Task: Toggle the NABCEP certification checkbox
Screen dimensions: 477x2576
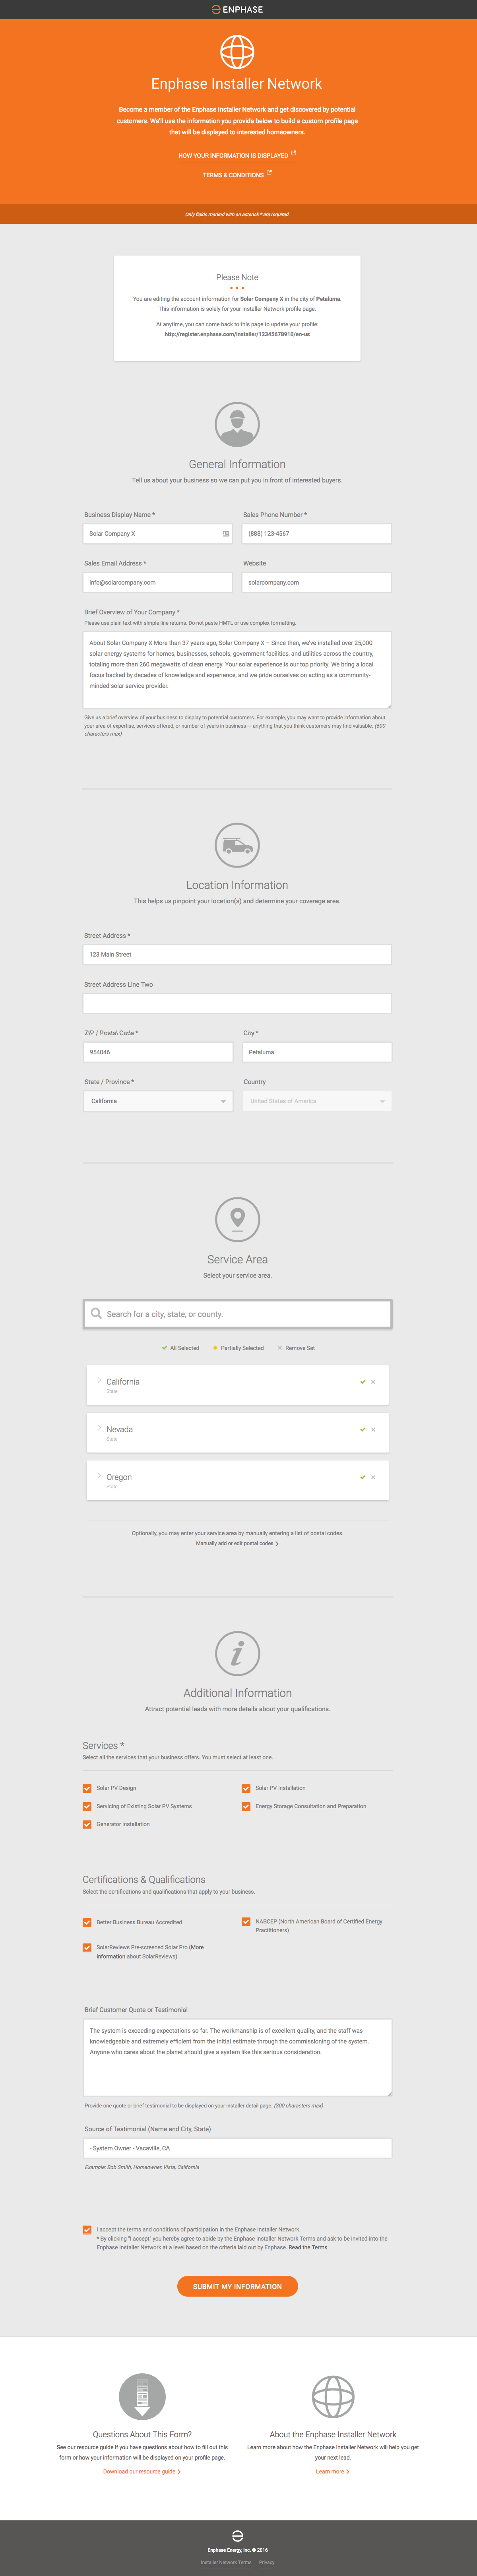Action: (x=246, y=1921)
